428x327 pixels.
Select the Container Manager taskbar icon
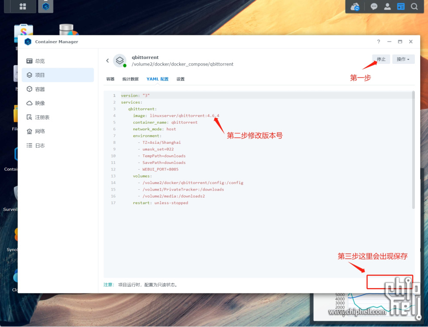click(45, 6)
